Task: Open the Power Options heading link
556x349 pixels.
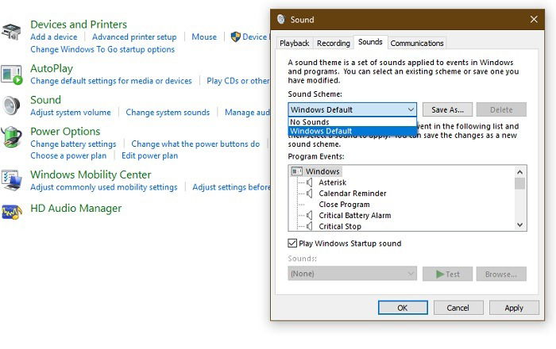Action: (65, 132)
